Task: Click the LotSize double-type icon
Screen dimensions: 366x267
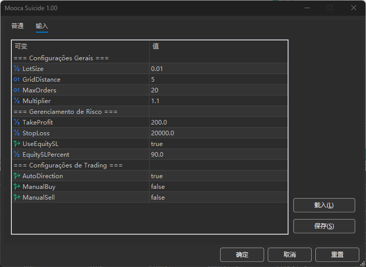Action: (17, 69)
